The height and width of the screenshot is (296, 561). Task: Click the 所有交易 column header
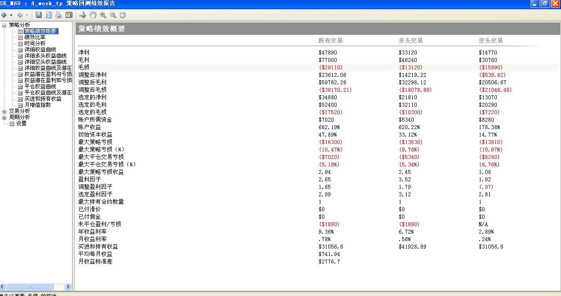tap(330, 40)
